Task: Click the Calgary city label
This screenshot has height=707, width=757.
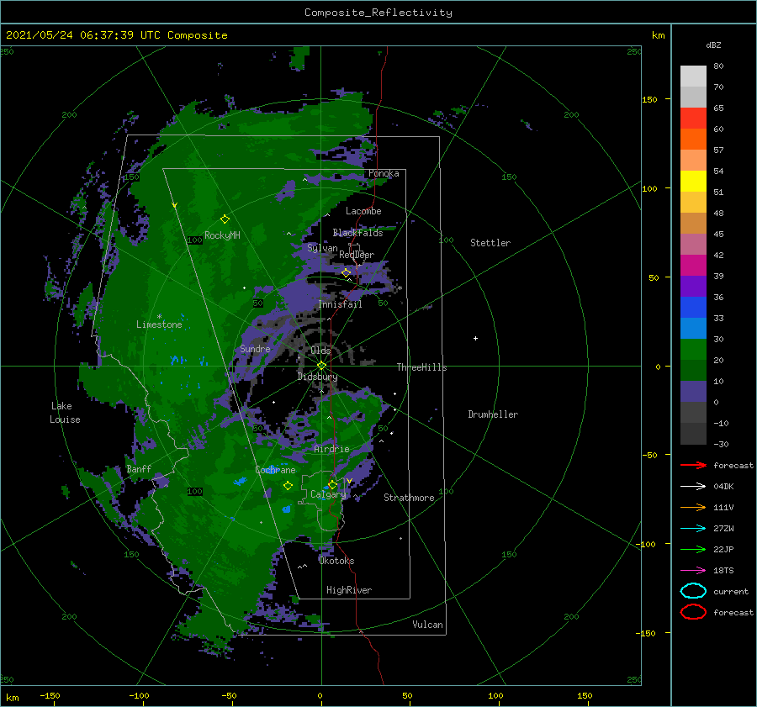Action: click(x=328, y=494)
